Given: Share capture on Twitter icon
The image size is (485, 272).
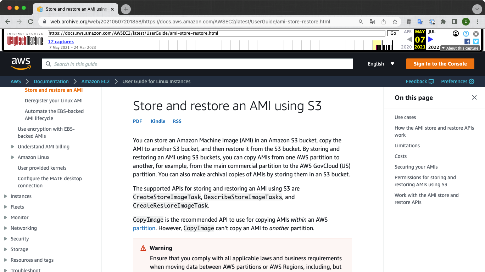Looking at the screenshot, I should [x=476, y=41].
